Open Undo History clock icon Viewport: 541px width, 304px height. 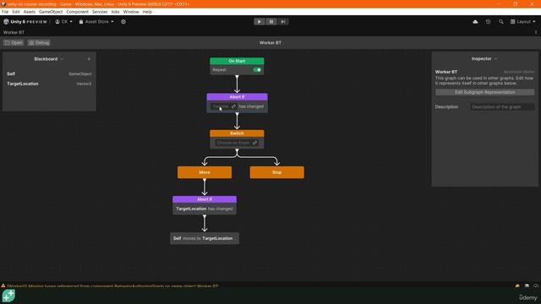(488, 22)
